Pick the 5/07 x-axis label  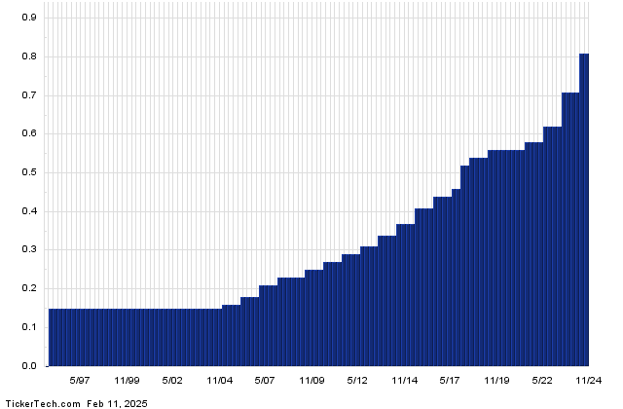click(265, 380)
